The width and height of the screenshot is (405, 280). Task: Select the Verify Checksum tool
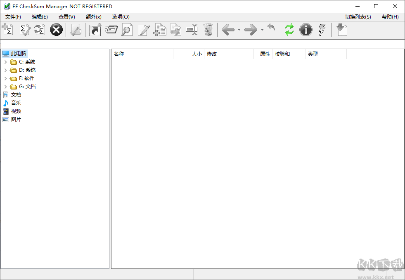(25, 30)
